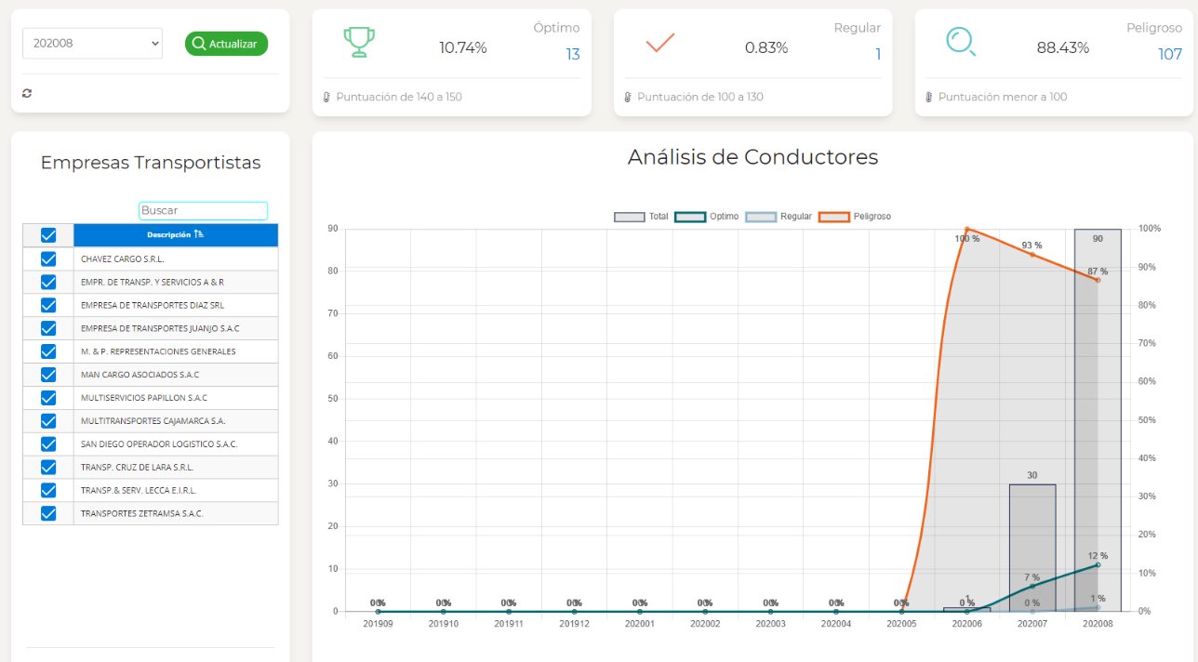Viewport: 1198px width, 662px height.
Task: Click the 100 % Peligroso data point at 202006
Action: click(x=967, y=229)
